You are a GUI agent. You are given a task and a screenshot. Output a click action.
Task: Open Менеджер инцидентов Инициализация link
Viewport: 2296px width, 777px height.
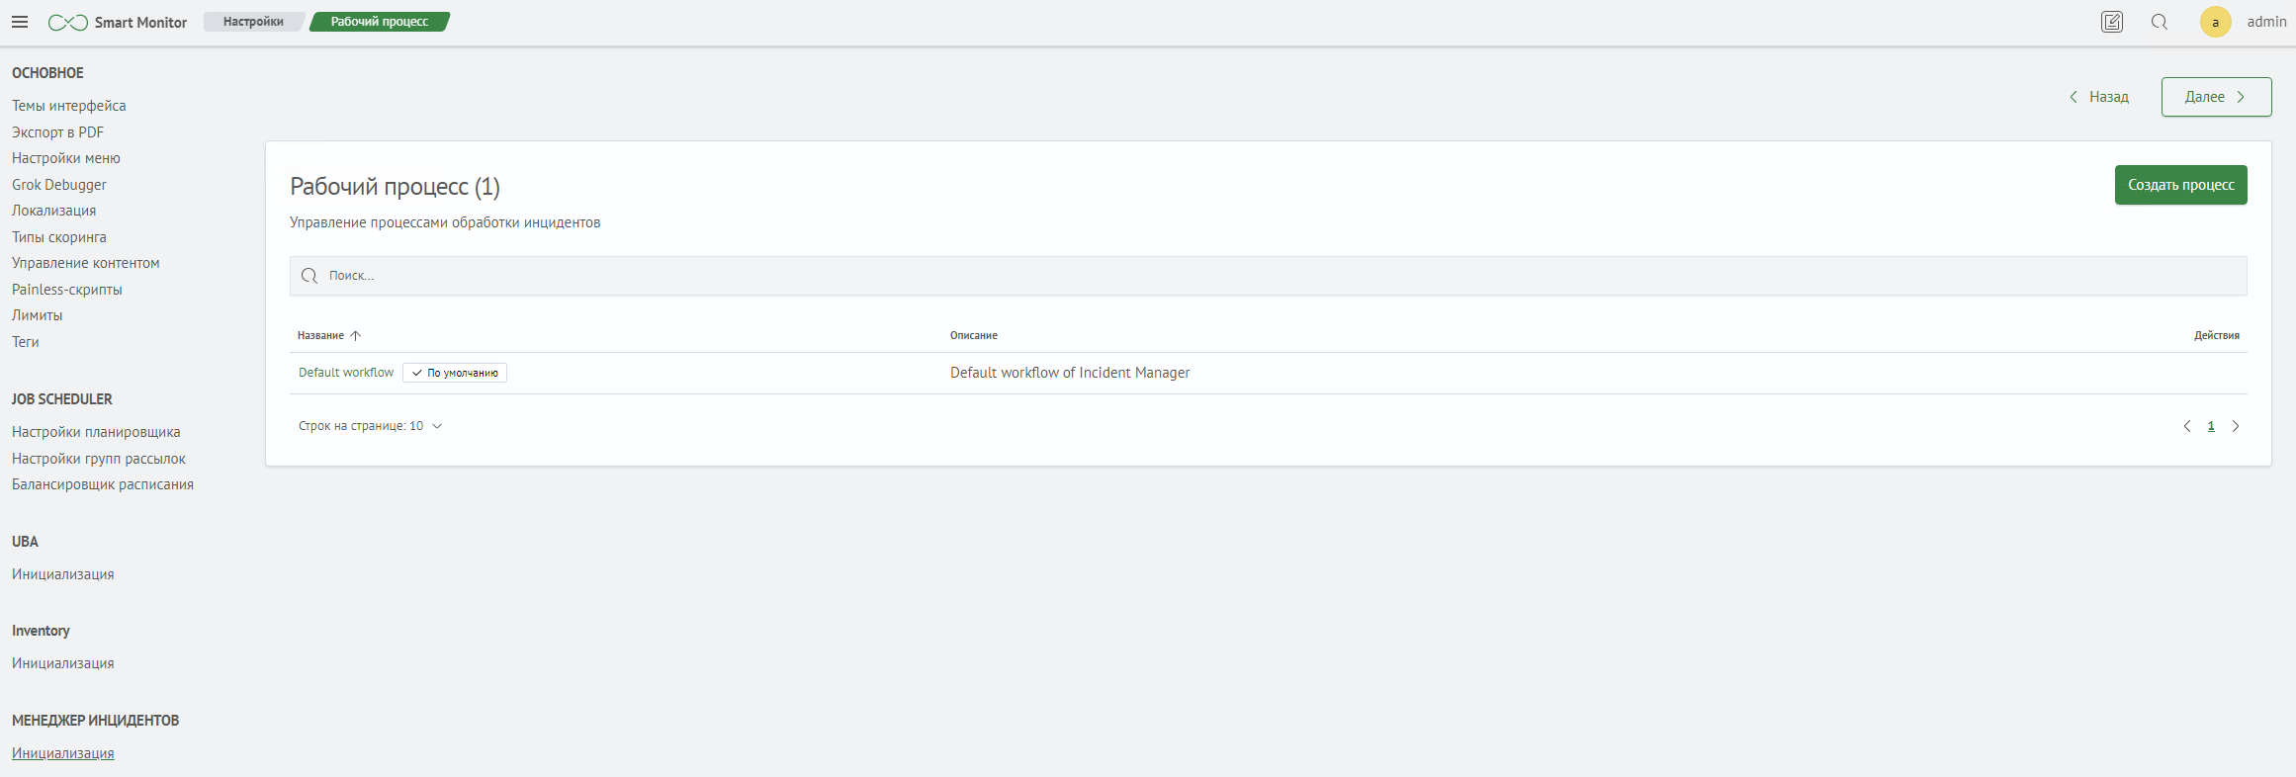click(x=63, y=753)
